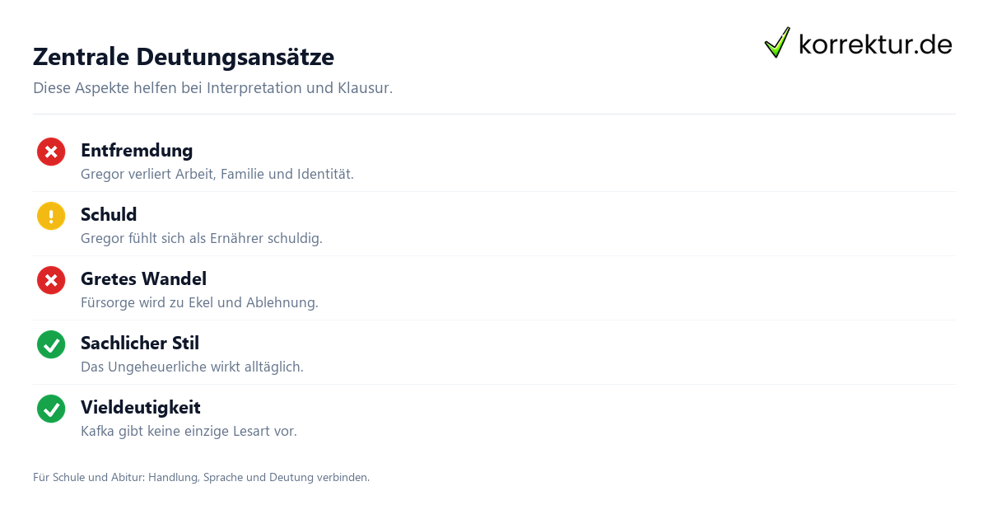The height and width of the screenshot is (519, 988).
Task: Click the yellow exclamation icon beside Schuld
Action: 51,216
